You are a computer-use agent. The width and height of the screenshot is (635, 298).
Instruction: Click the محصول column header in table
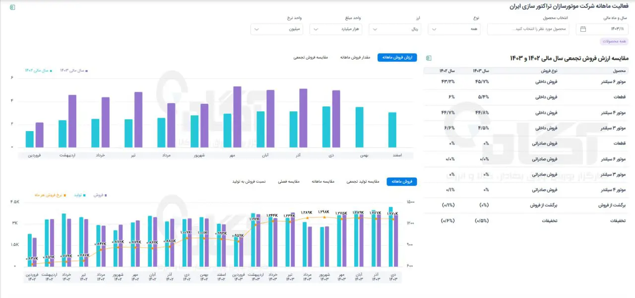(620, 71)
